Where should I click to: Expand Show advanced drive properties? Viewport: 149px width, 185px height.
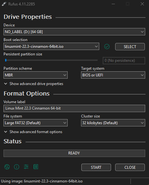pos(34,84)
